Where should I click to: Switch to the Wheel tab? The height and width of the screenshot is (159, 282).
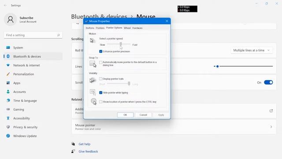coord(127,28)
